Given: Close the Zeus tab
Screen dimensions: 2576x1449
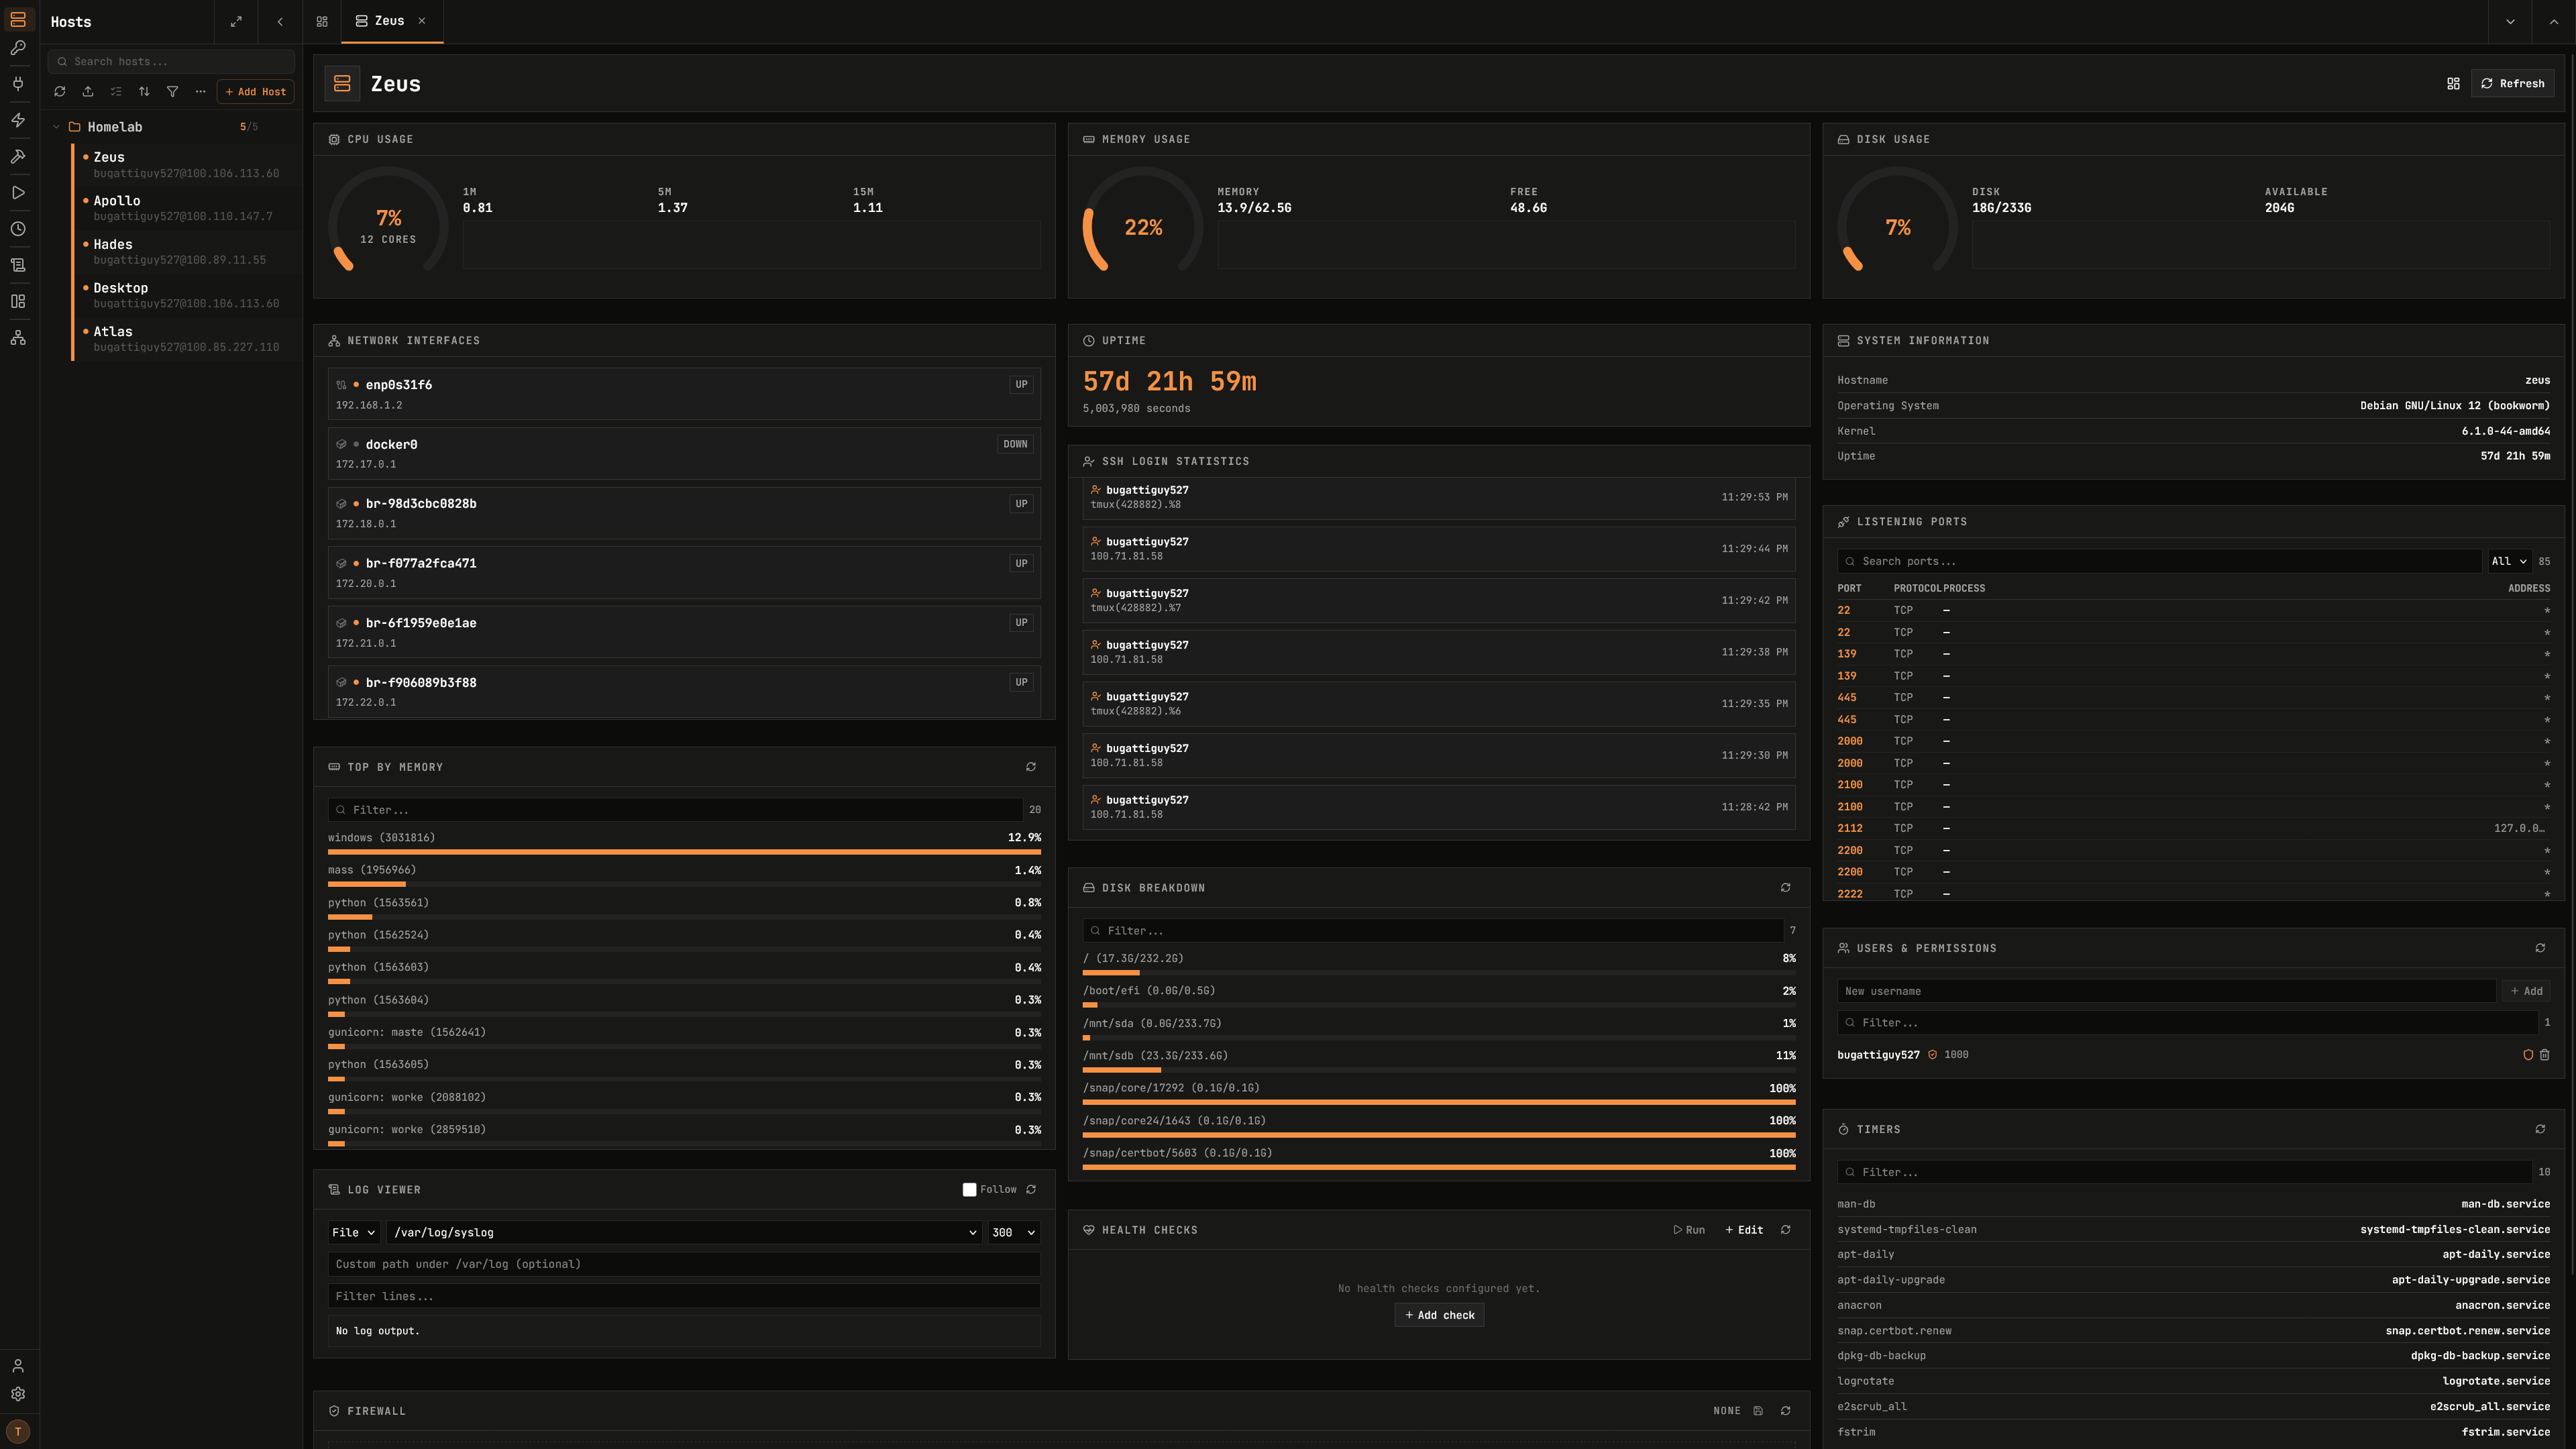Looking at the screenshot, I should 422,21.
